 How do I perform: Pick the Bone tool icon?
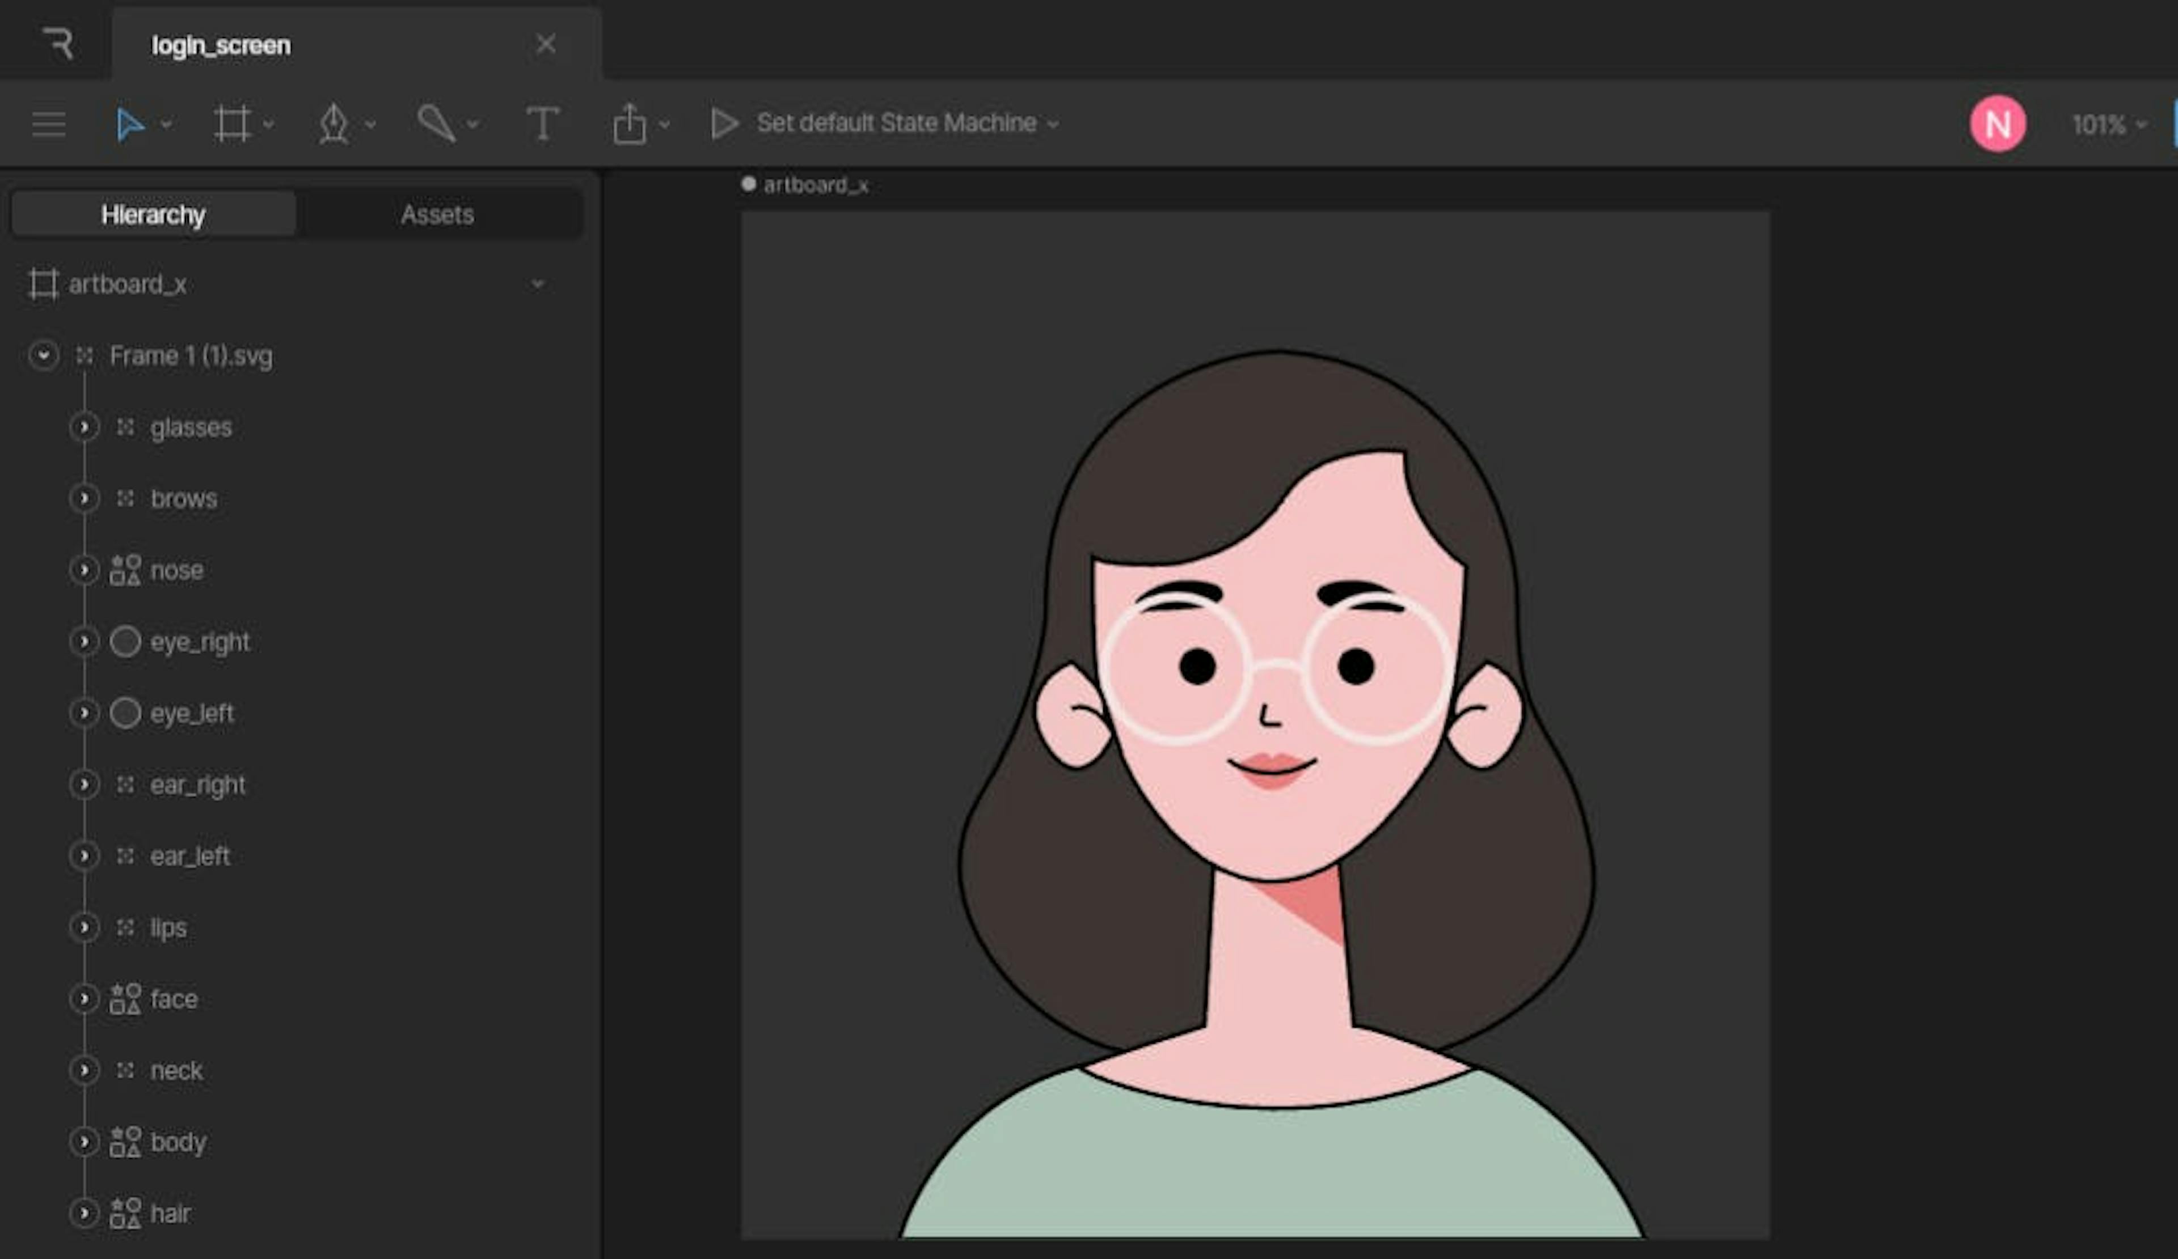tap(436, 124)
